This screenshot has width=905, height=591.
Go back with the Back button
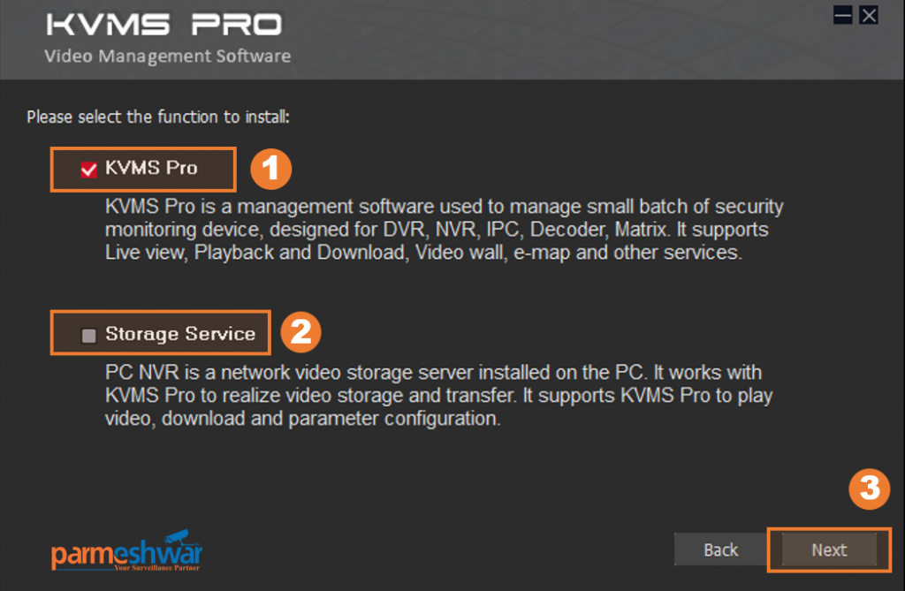pyautogui.click(x=720, y=549)
